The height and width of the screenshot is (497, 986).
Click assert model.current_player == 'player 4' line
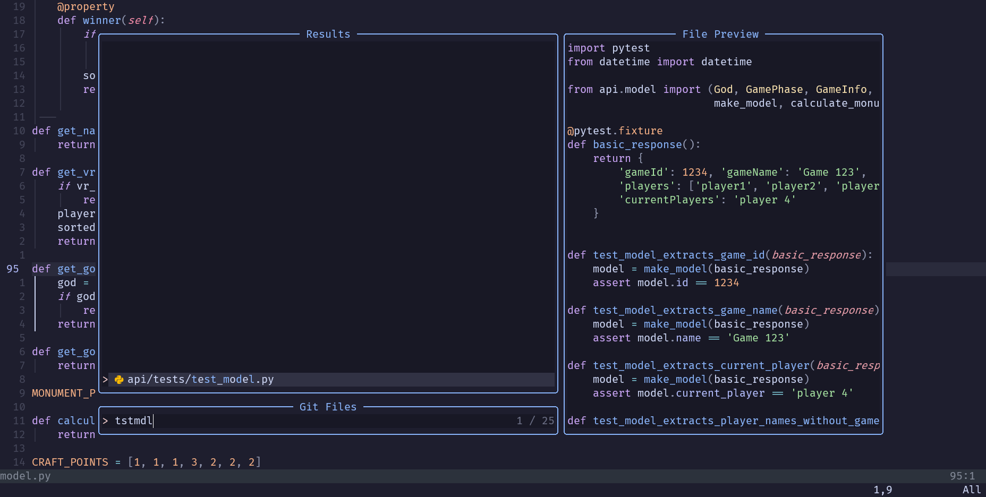coord(724,393)
